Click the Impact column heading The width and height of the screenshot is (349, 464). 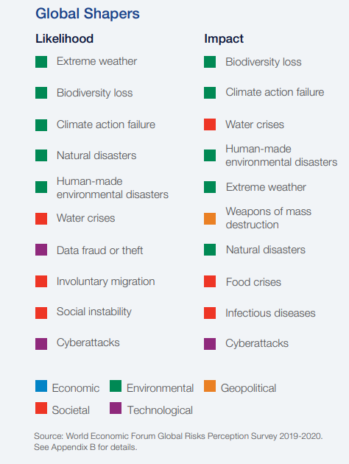pyautogui.click(x=224, y=39)
